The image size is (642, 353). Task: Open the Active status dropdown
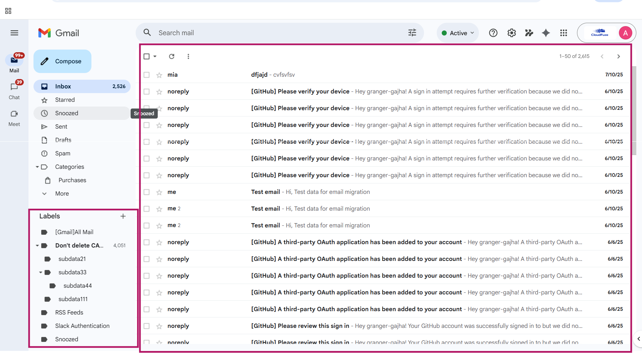(x=457, y=32)
